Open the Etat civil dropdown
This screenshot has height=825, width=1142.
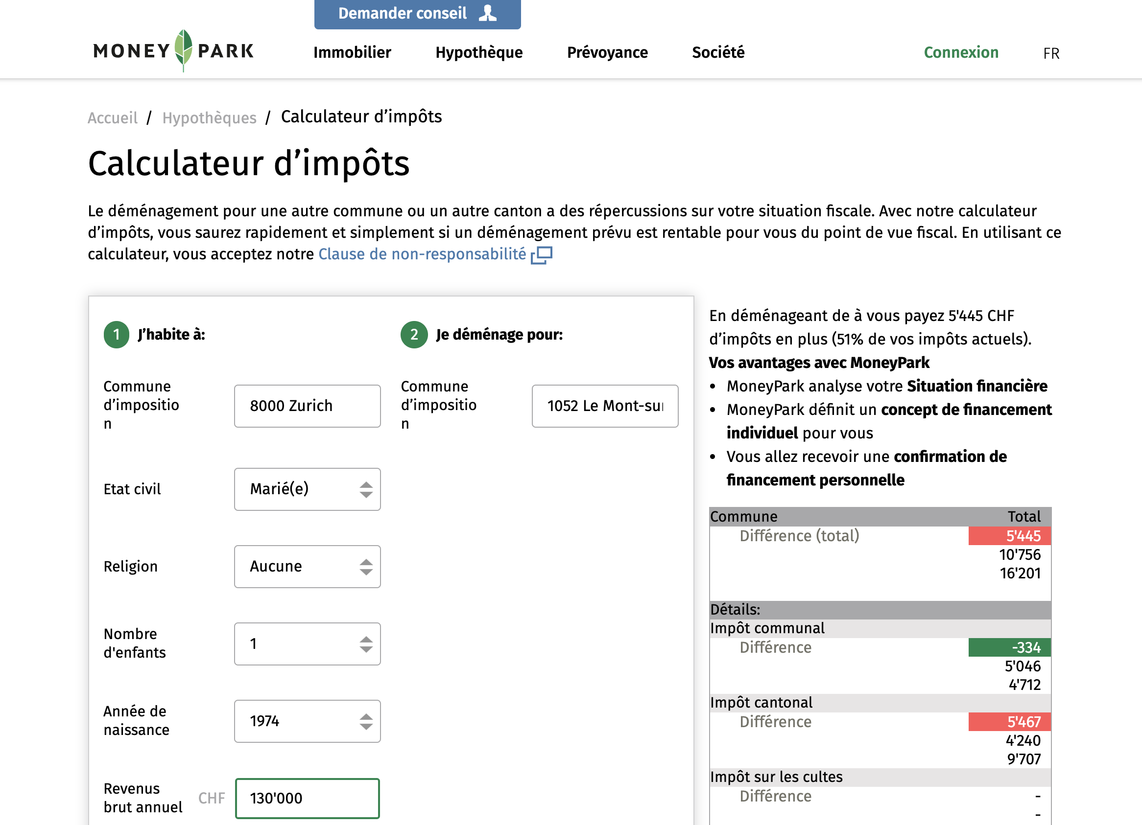[307, 489]
